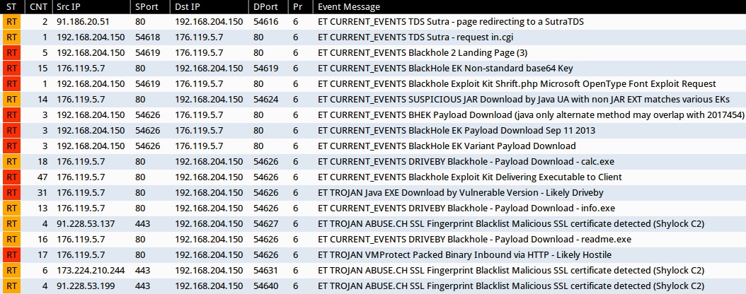Select RT status of Blackhole 2 Landing Page row
Image resolution: width=746 pixels, height=294 pixels.
12,53
